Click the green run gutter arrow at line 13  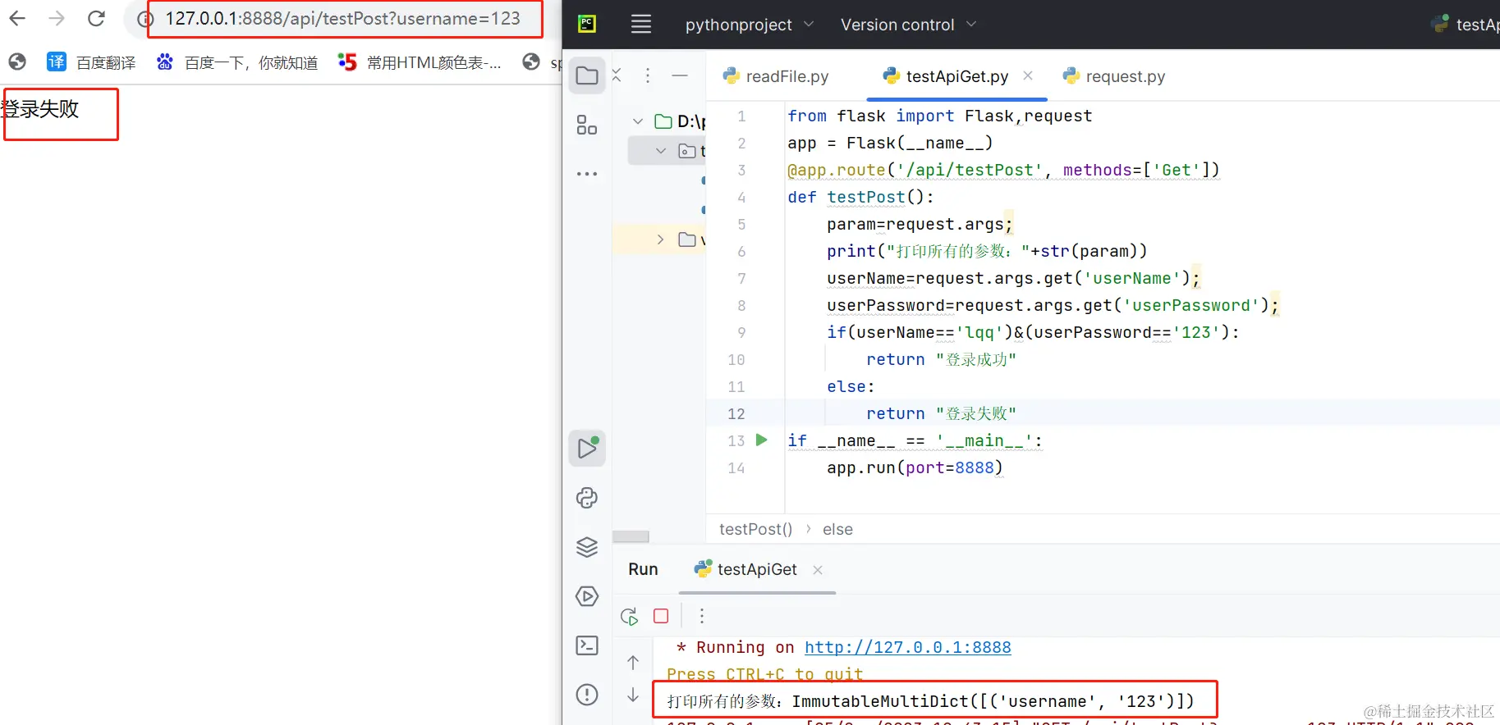(761, 440)
